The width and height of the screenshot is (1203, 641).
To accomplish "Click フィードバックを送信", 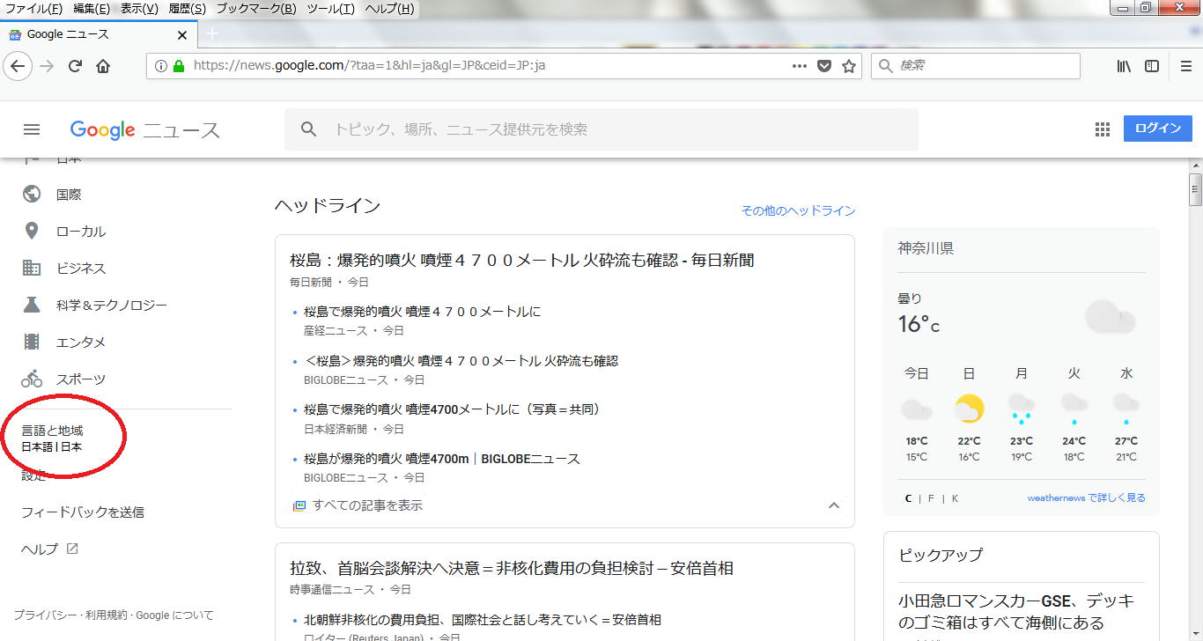I will [83, 512].
